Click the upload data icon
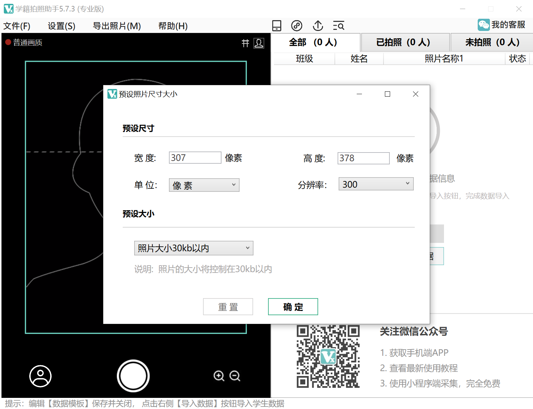This screenshot has width=533, height=409. (317, 25)
